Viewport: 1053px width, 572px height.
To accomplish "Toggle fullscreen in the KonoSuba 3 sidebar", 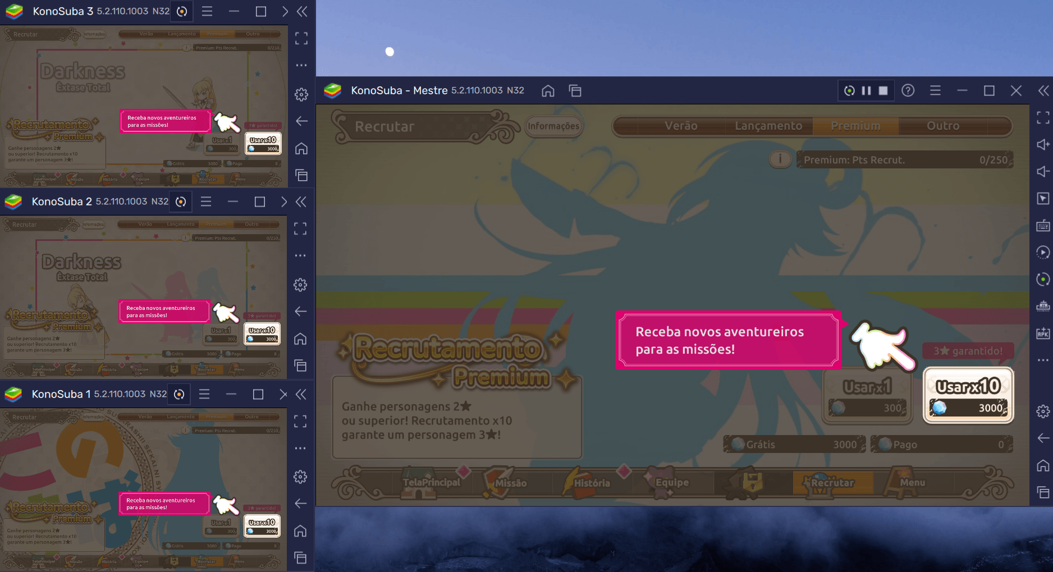I will pyautogui.click(x=301, y=38).
